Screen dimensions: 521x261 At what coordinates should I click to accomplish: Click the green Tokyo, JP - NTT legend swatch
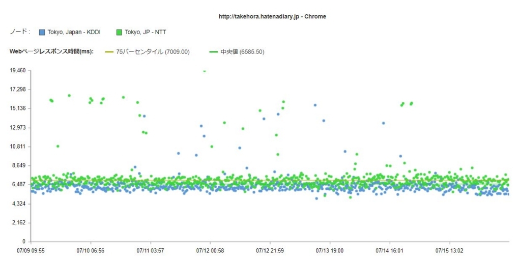(x=119, y=32)
